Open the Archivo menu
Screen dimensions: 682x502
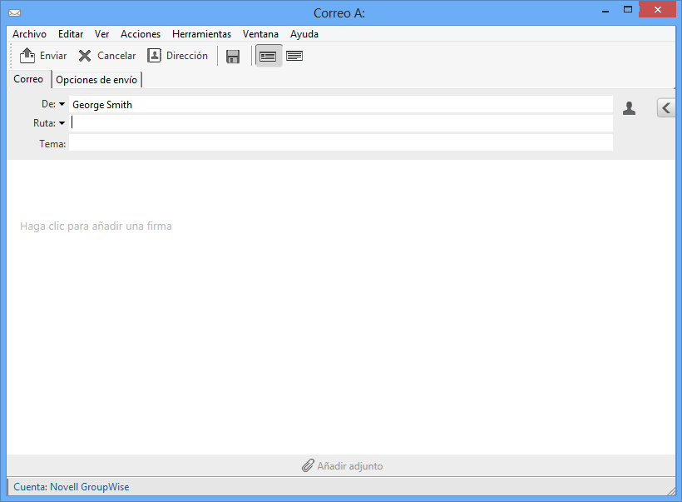[x=30, y=34]
